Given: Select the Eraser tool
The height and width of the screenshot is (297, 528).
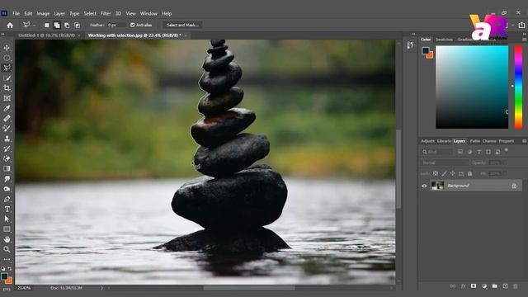Looking at the screenshot, I should coord(7,158).
